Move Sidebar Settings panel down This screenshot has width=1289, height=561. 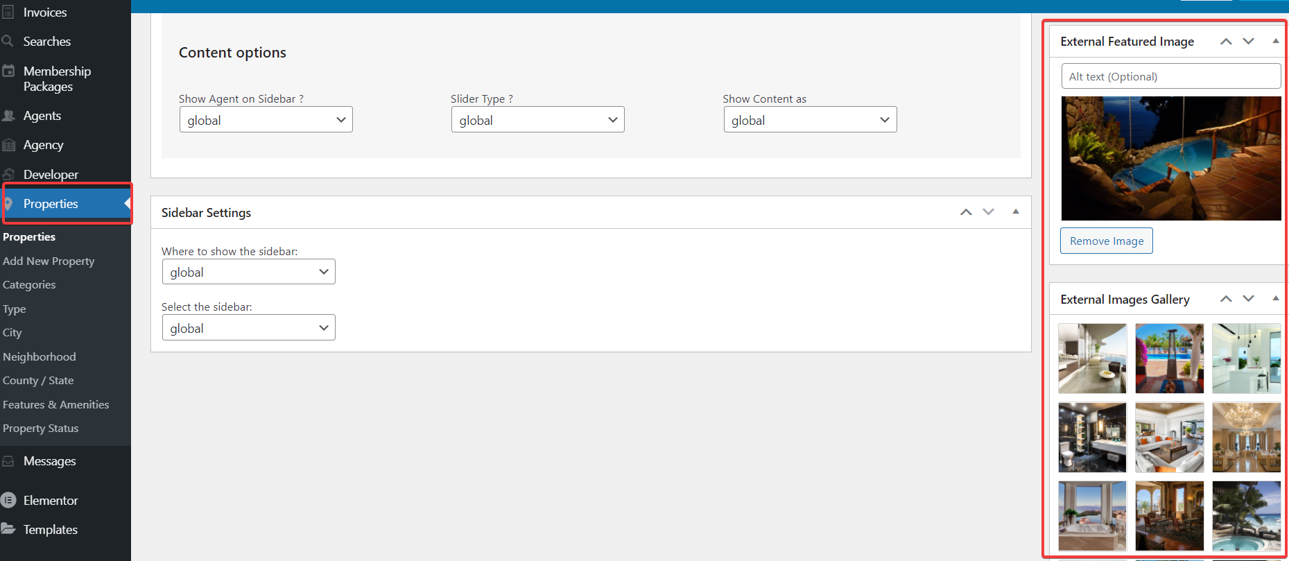[x=989, y=212]
